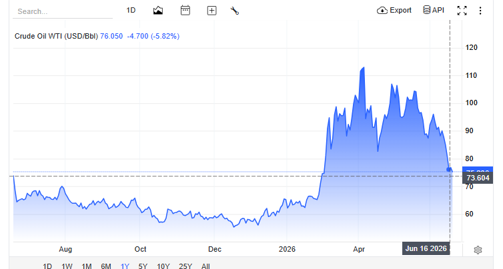
Task: Select the 5Y time range
Action: [143, 266]
